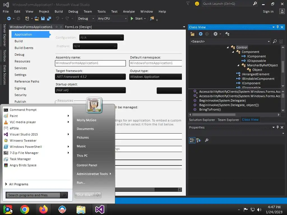Click the feedback smiley icon
Viewport: 287px width, 215px height.
point(197,4)
